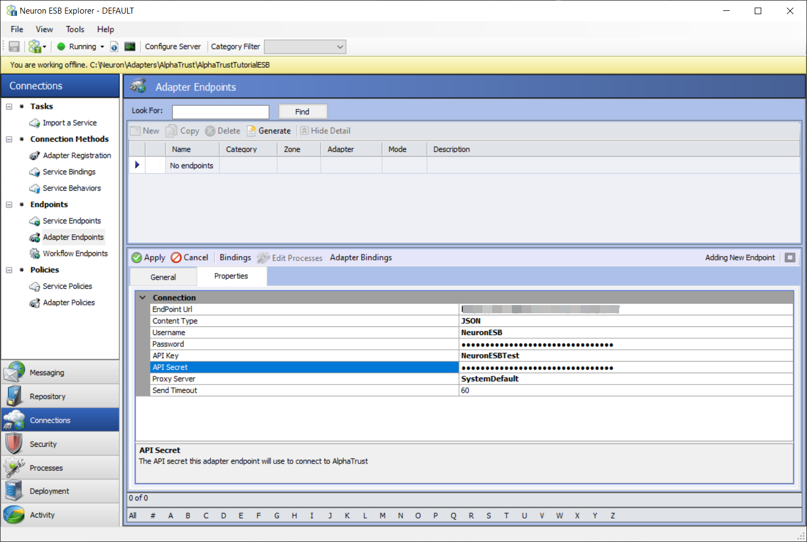
Task: Click the Send Timeout value 60
Action: [x=626, y=391]
